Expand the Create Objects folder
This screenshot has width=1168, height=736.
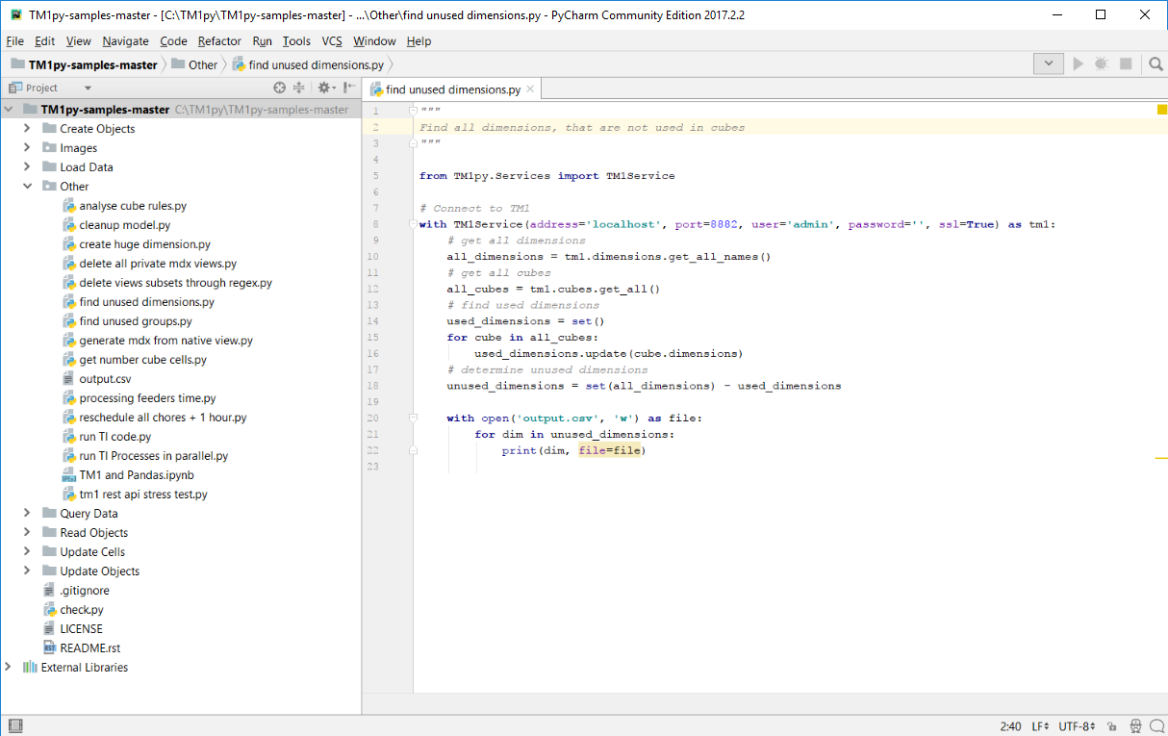pos(27,128)
